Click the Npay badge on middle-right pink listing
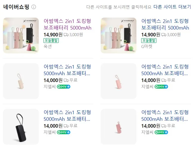196x150 pixels. click(x=161, y=86)
